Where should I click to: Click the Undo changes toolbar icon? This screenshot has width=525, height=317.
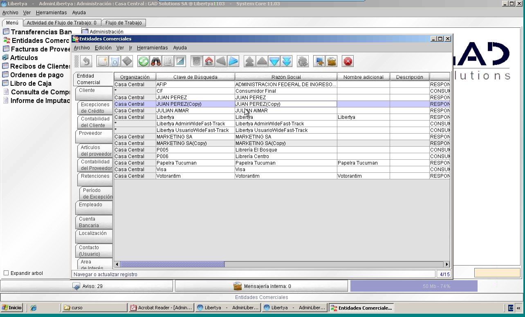[x=86, y=61]
